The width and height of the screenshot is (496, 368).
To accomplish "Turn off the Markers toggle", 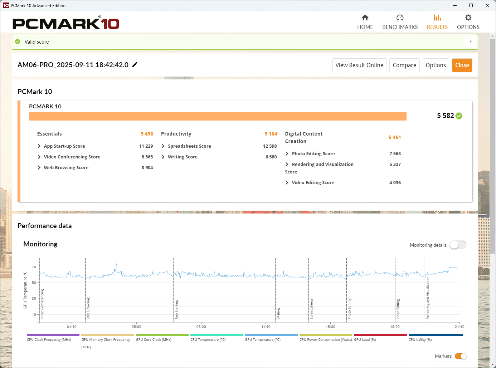I will pyautogui.click(x=461, y=356).
